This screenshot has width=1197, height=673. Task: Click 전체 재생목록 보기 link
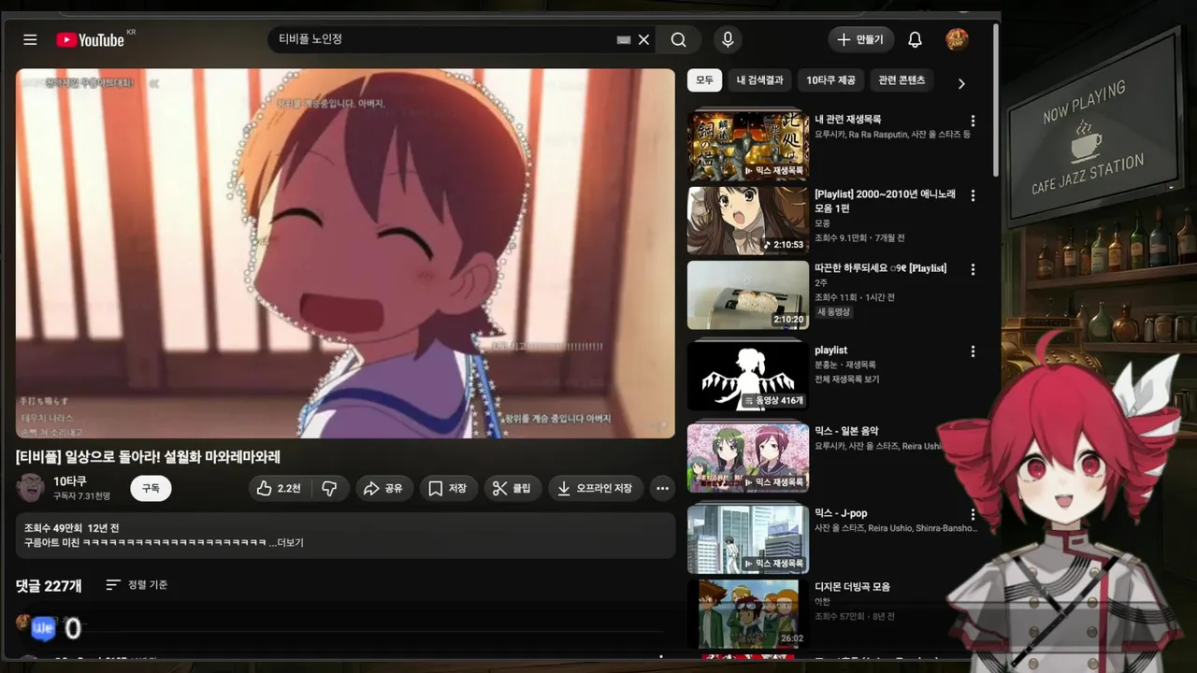pos(846,379)
